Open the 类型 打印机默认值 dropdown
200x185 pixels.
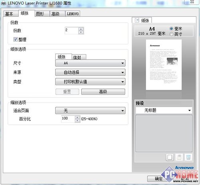click(x=90, y=82)
